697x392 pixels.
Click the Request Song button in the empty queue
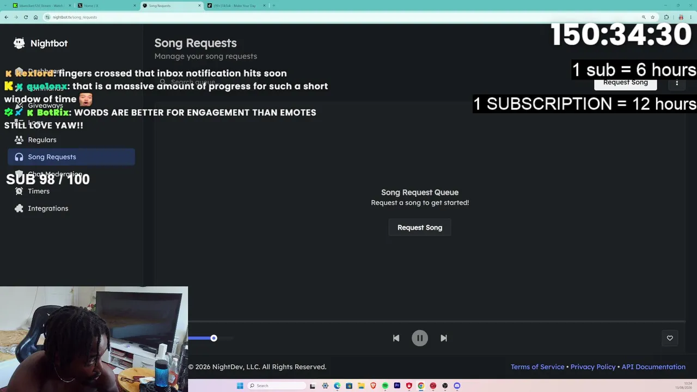420,228
